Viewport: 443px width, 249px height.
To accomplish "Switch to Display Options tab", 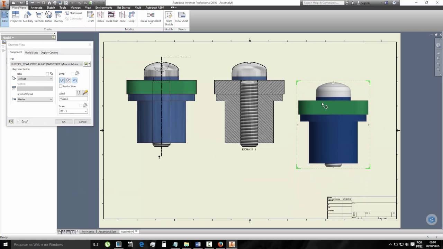I will click(49, 53).
